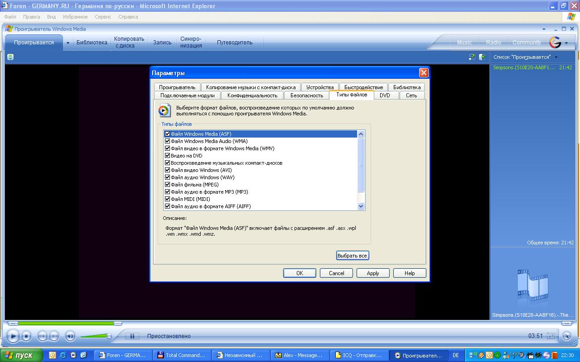Click volume slider handle

[109, 336]
